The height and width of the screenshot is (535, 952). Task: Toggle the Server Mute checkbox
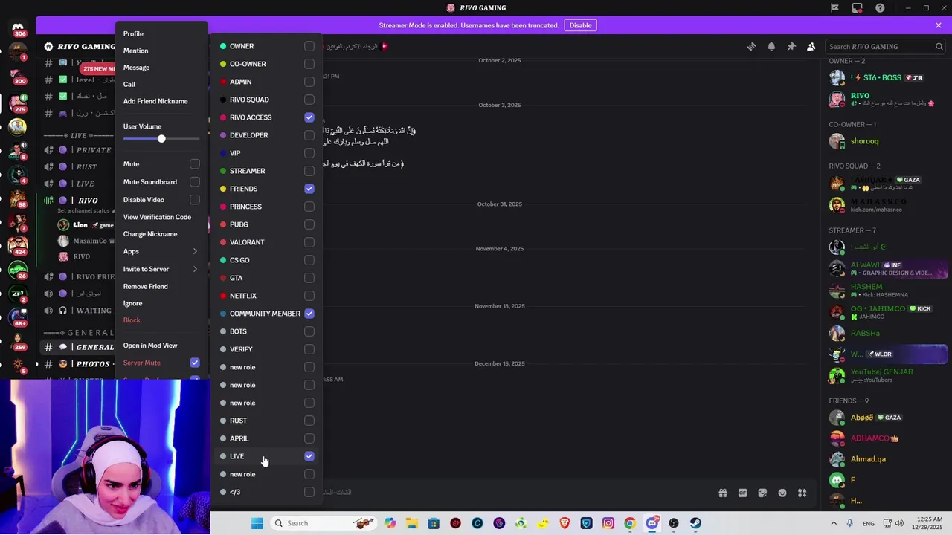[x=195, y=363]
